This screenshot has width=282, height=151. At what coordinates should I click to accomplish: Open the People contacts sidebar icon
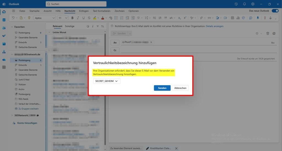4,28
